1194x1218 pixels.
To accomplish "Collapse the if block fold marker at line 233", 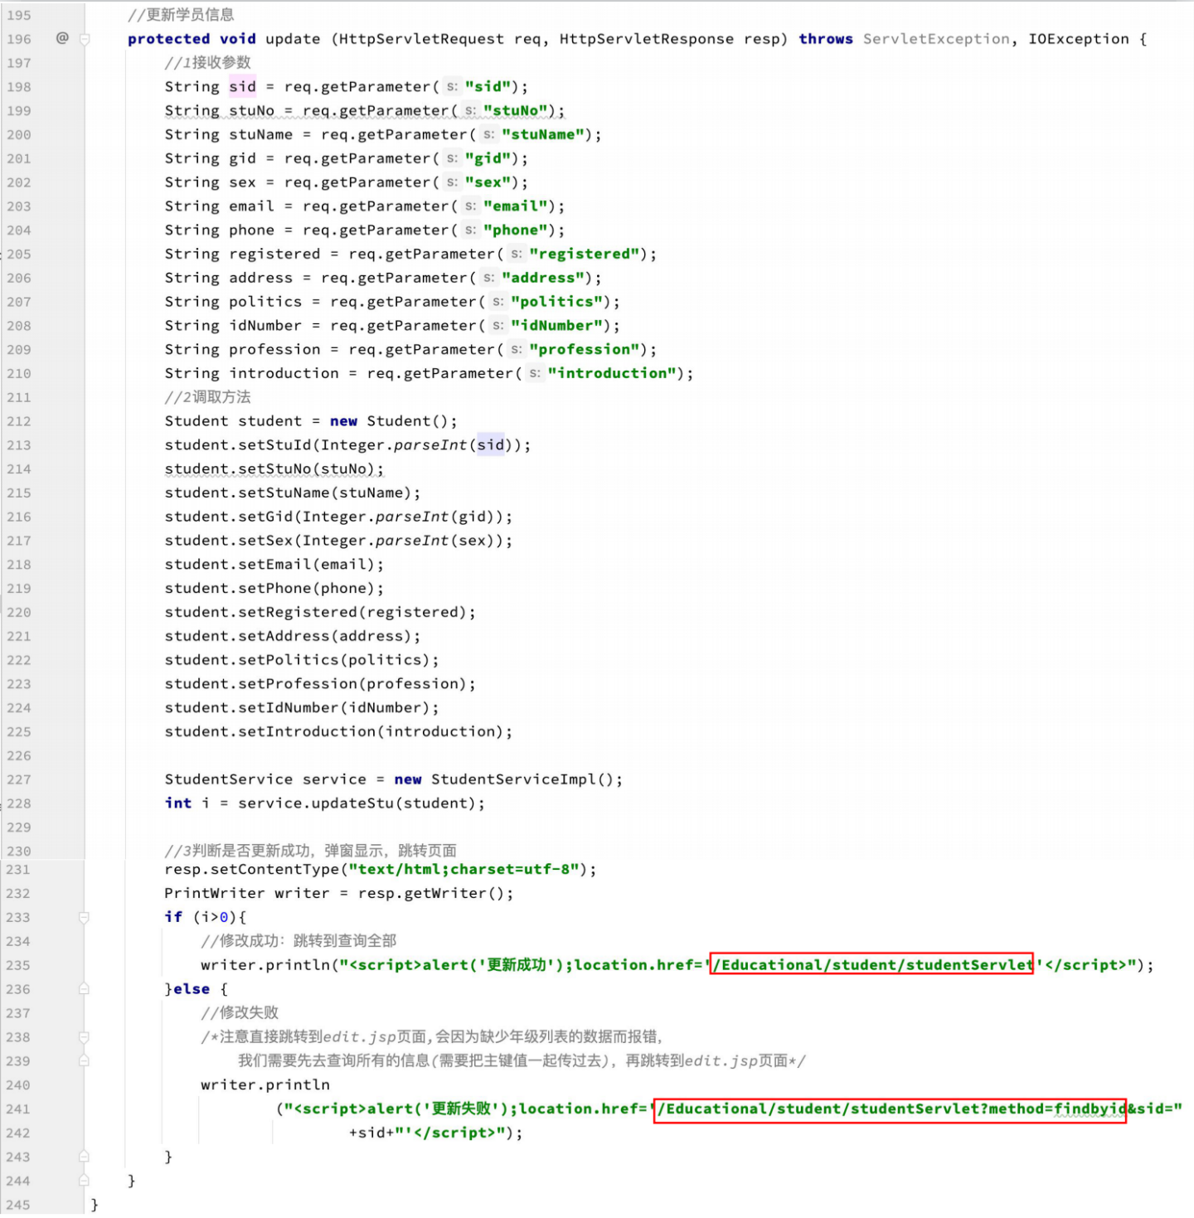I will pos(85,917).
